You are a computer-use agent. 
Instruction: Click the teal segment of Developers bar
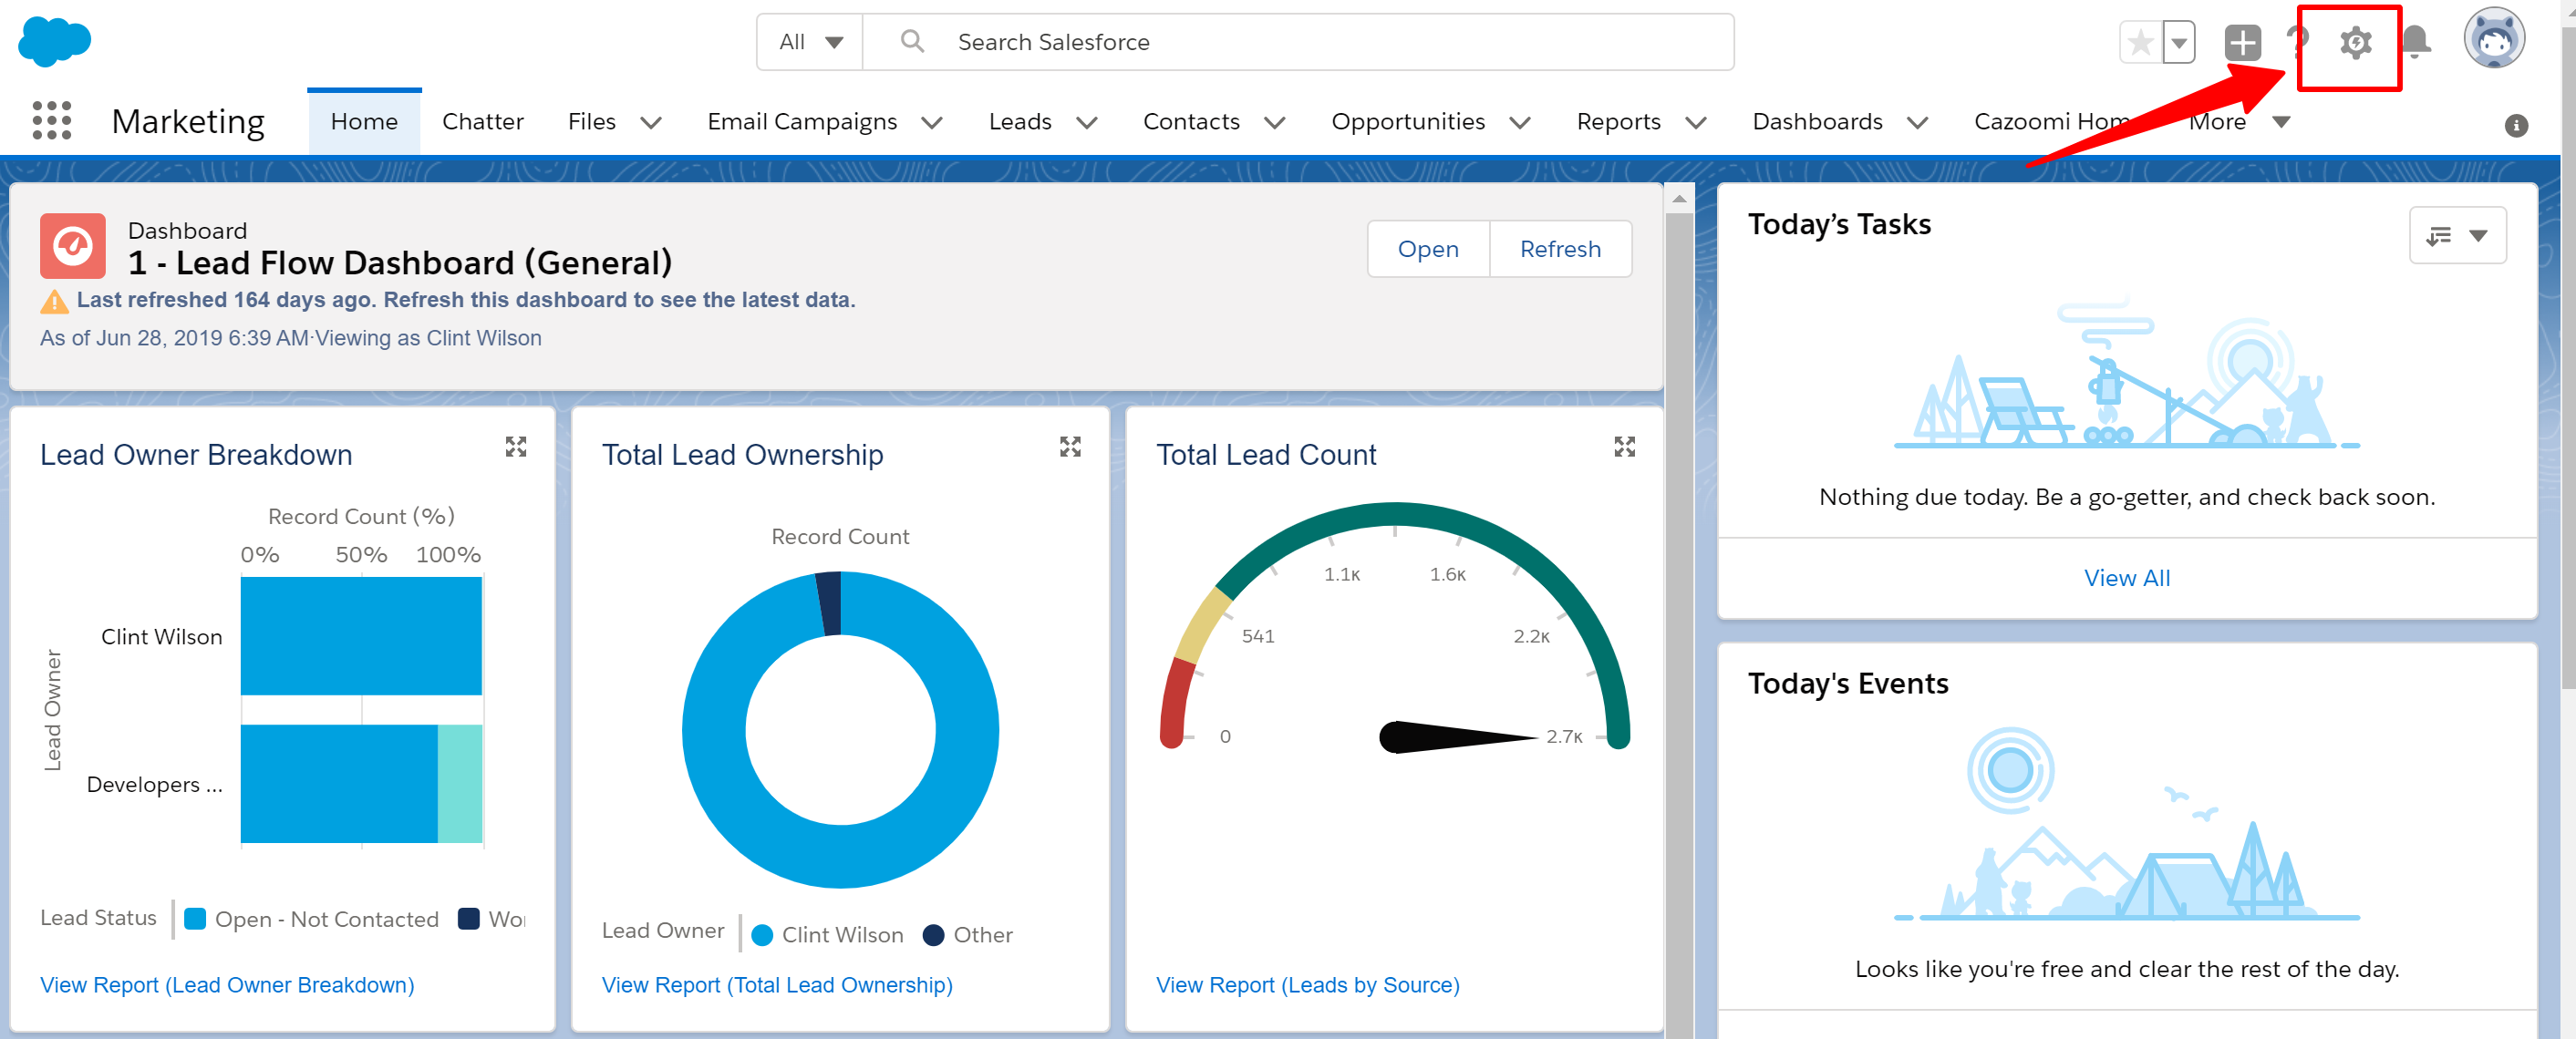pyautogui.click(x=460, y=784)
